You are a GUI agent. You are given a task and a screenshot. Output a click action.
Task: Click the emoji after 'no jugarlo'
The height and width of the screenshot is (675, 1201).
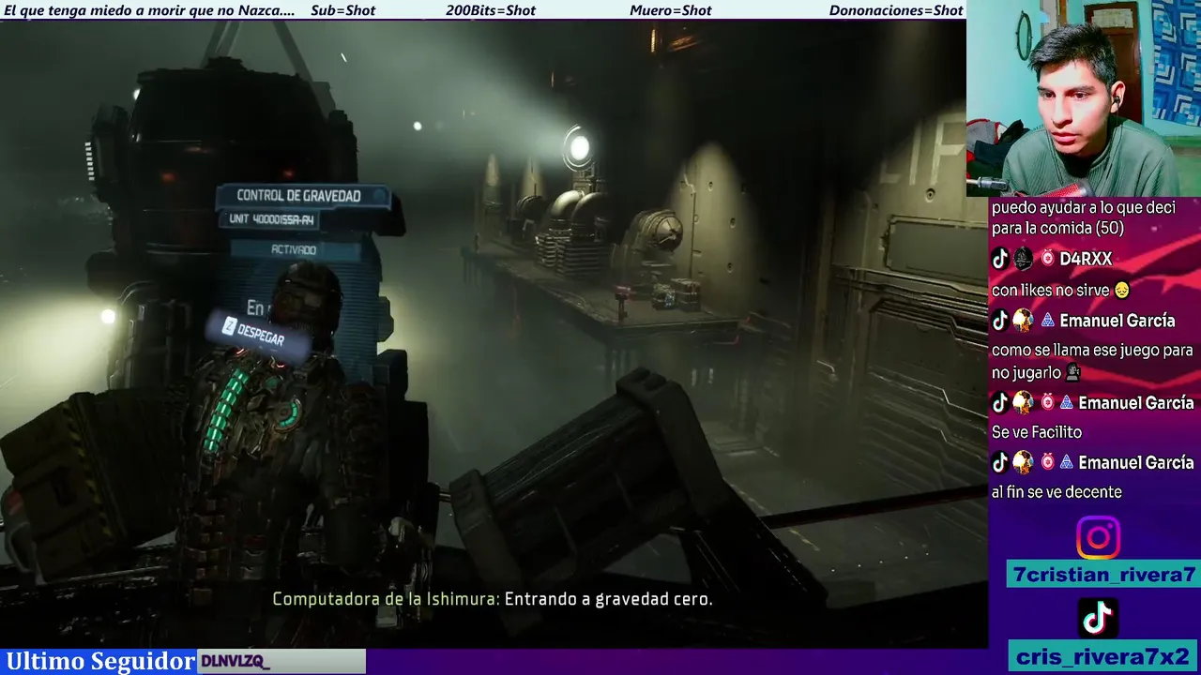[x=1072, y=373]
